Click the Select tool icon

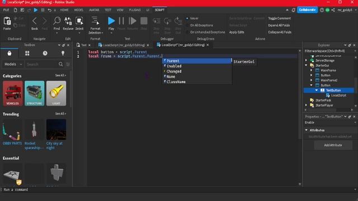(79, 21)
